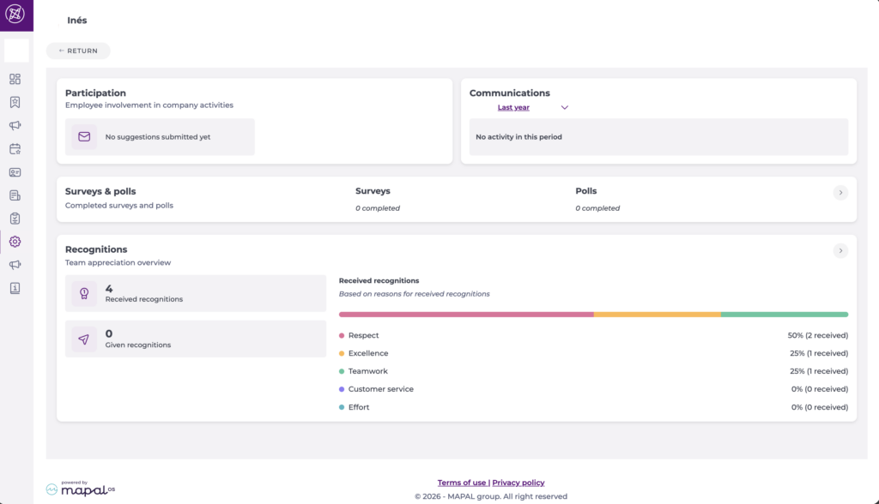This screenshot has width=879, height=504.
Task: Click the news document sidebar icon
Action: tap(15, 195)
